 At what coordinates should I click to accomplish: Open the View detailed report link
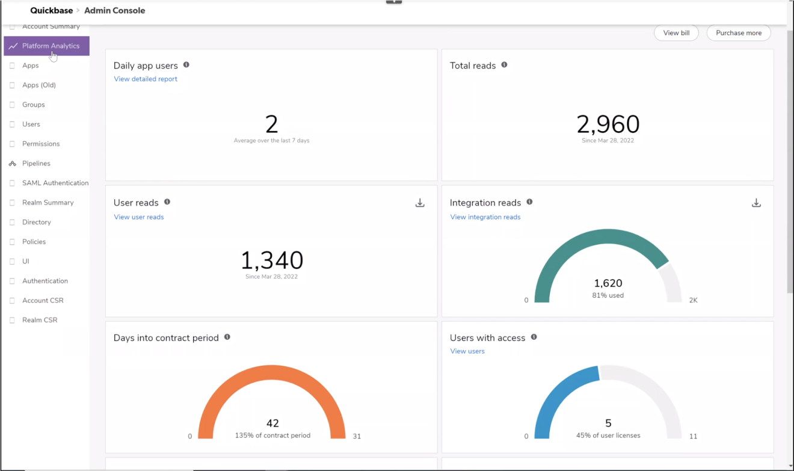pyautogui.click(x=145, y=79)
